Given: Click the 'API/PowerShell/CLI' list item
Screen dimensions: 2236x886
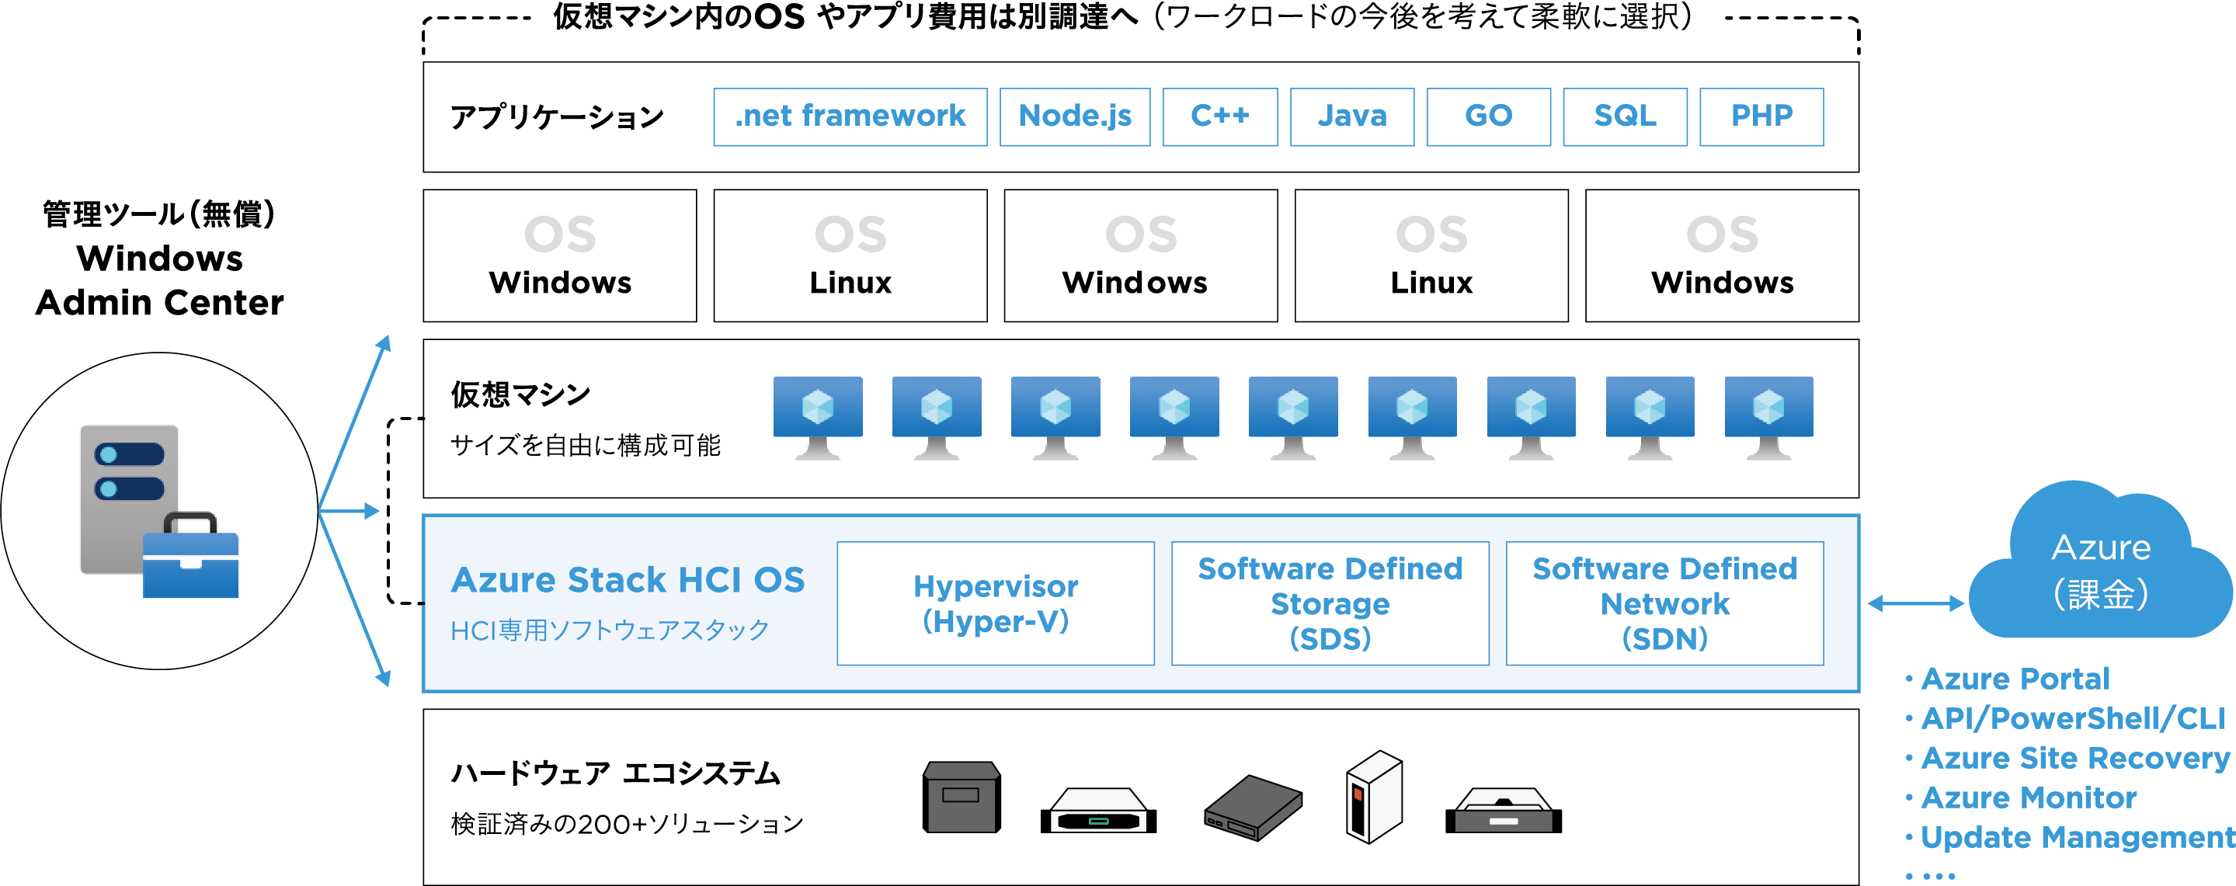Looking at the screenshot, I should coord(2073,718).
